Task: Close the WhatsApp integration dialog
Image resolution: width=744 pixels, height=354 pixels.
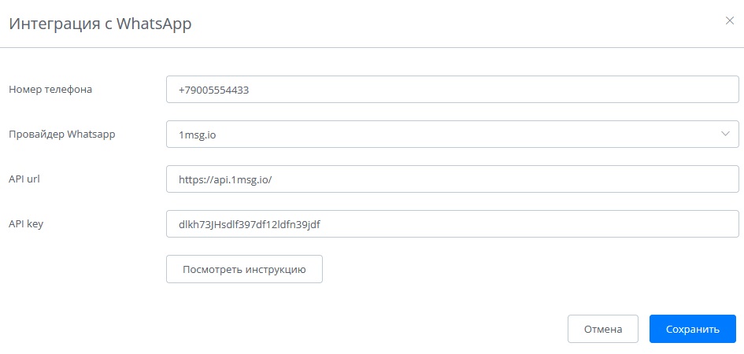Action: (x=729, y=20)
